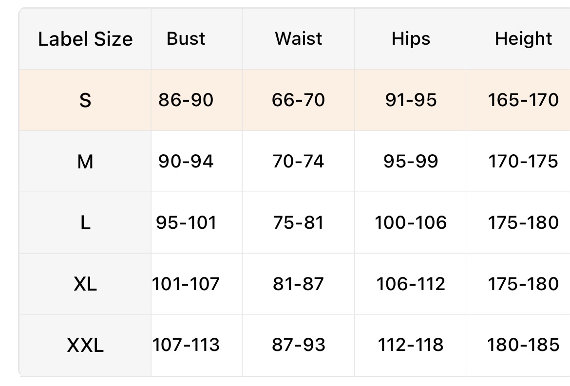Select the M size row label
Image resolution: width=570 pixels, height=386 pixels.
(x=85, y=162)
